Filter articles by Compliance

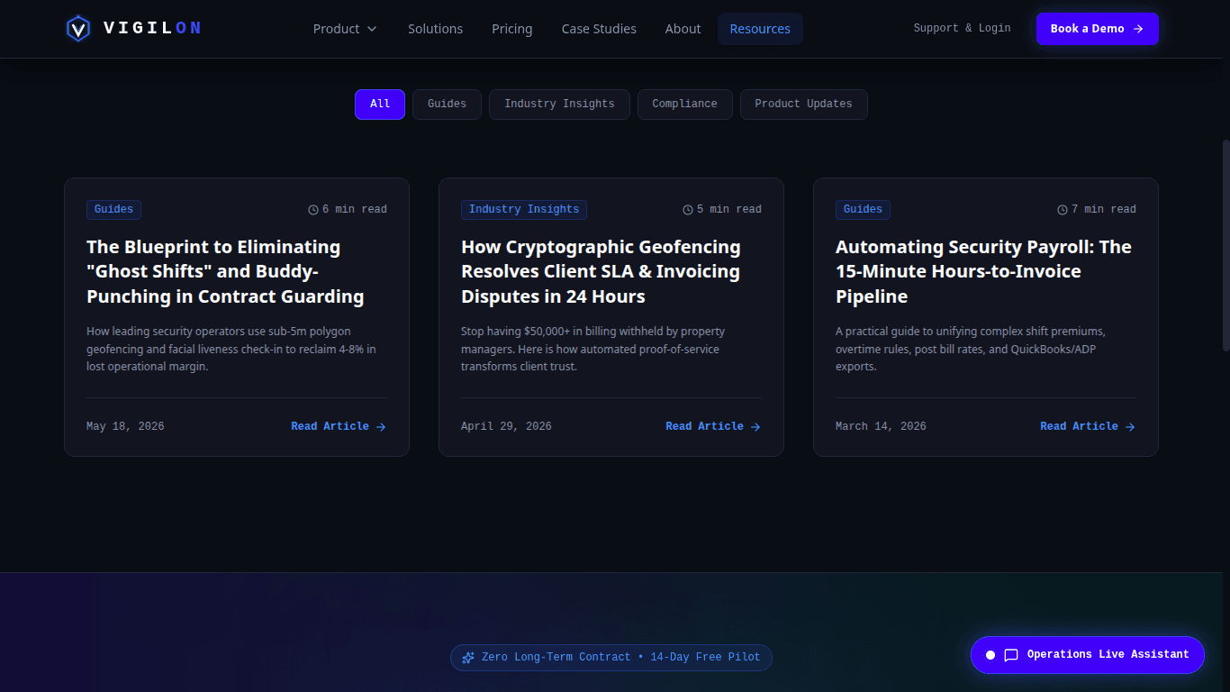pos(684,105)
